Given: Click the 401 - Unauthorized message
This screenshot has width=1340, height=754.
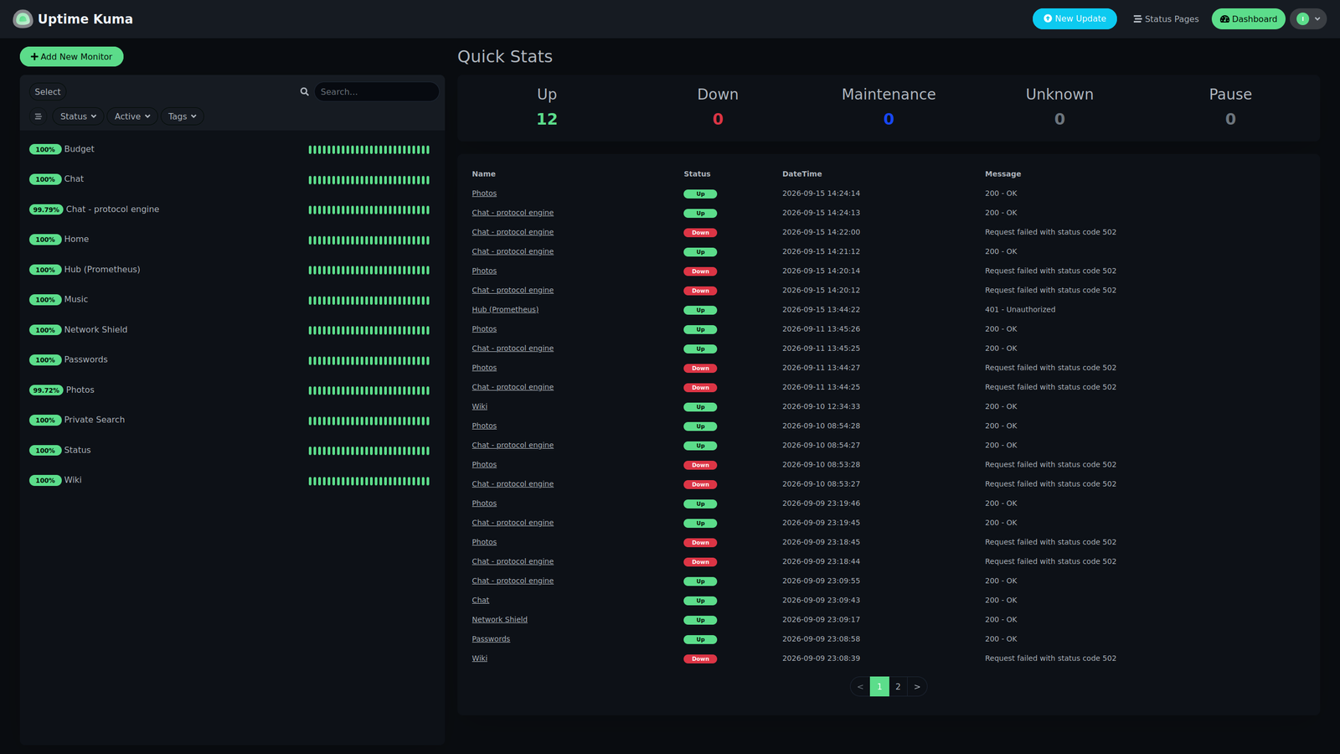Looking at the screenshot, I should pyautogui.click(x=1020, y=310).
